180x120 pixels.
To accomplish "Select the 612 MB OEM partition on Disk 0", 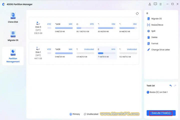I will tap(128, 28).
